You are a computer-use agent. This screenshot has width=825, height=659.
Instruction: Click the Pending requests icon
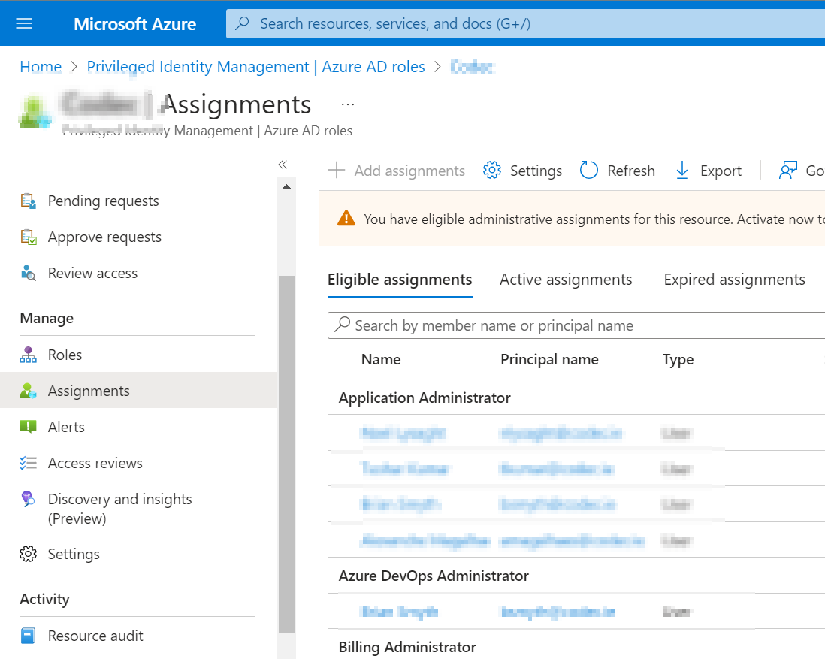[29, 201]
